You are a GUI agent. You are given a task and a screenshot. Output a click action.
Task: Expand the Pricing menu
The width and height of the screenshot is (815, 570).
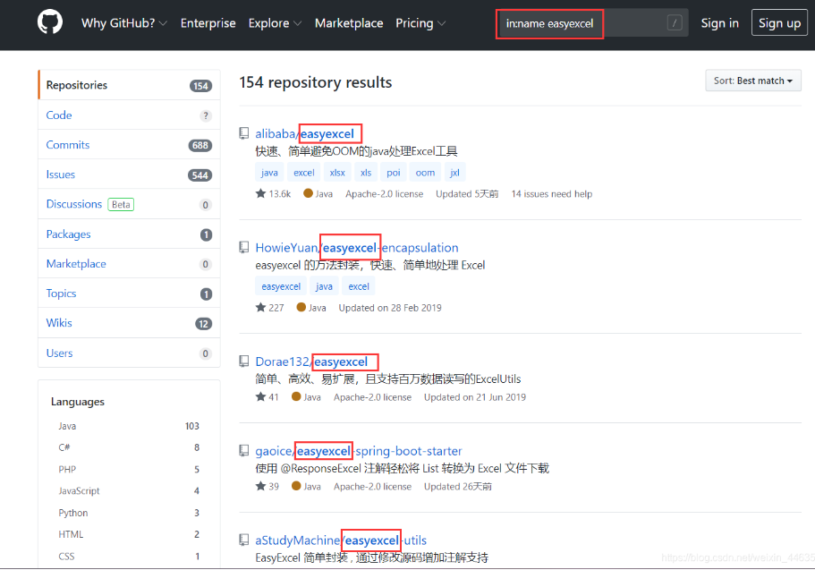[x=420, y=23]
